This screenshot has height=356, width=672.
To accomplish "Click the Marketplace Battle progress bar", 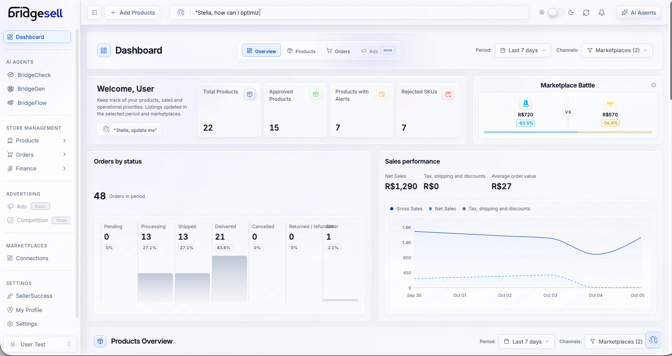I will pyautogui.click(x=567, y=132).
